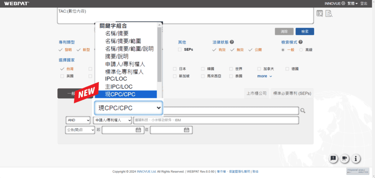Click the help icon next to 檢索模式
This screenshot has width=375, height=178.
pos(300,42)
